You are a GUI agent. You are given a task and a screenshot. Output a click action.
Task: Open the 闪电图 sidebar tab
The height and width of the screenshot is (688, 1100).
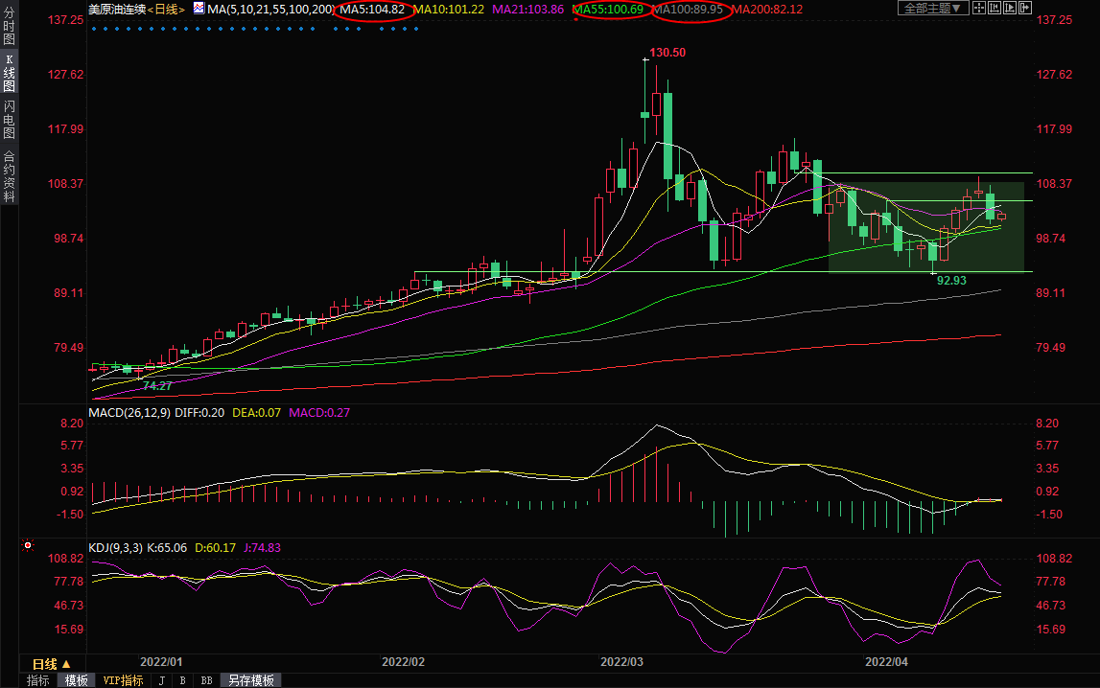9,120
